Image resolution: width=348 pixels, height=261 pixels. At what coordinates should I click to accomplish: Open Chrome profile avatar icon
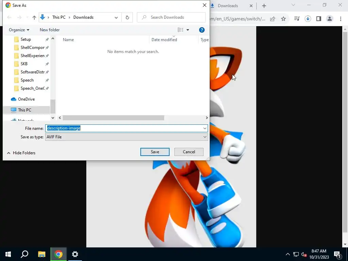pyautogui.click(x=330, y=19)
